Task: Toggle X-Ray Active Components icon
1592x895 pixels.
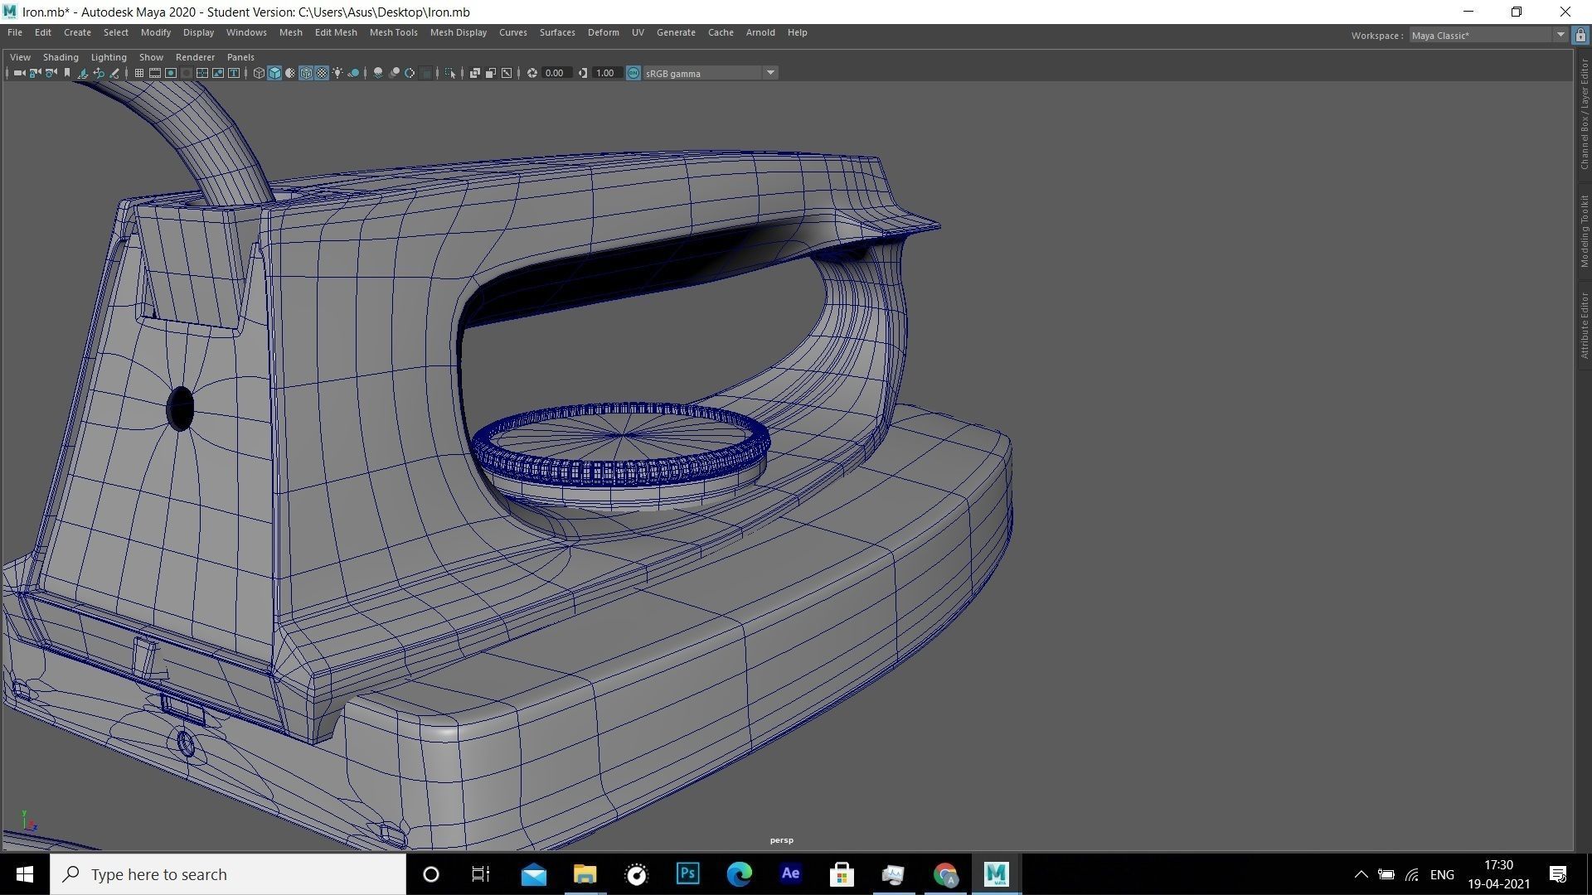Action: (x=491, y=73)
